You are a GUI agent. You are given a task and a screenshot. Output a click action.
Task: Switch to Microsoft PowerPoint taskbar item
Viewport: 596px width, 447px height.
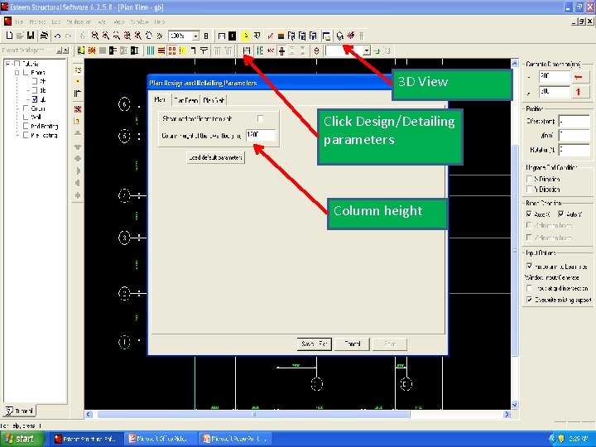(236, 439)
